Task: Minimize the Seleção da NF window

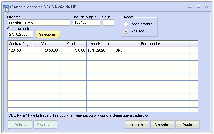Action: pos(190,7)
